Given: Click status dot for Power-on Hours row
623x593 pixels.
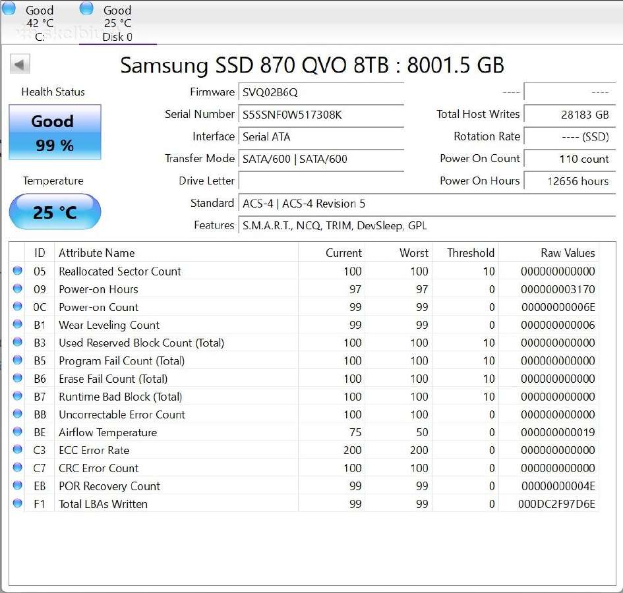Looking at the screenshot, I should [x=18, y=289].
